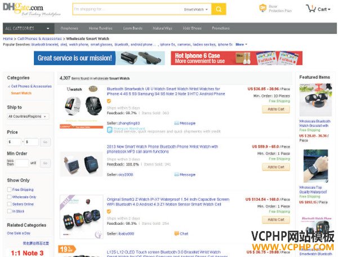Open the Smart Watch search category dropdown
Viewport: 338px width, 257px height.
pos(195,9)
